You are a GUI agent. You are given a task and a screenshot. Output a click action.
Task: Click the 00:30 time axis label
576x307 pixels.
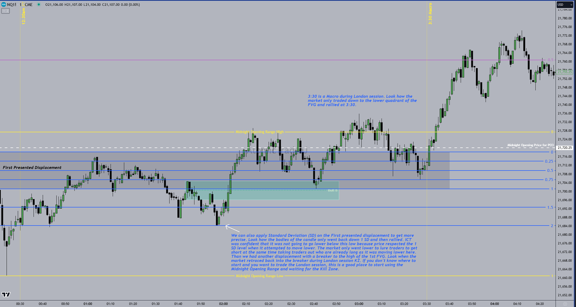pos(20,304)
